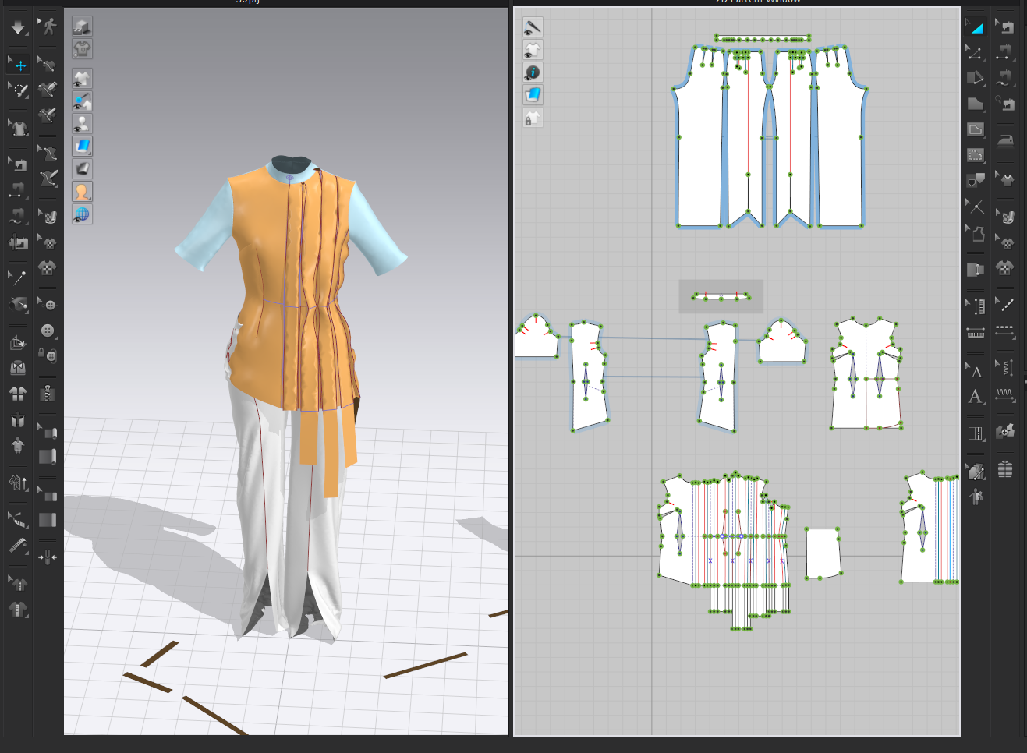1027x753 pixels.
Task: Toggle pattern shirt eye icon in 2D window
Action: (x=533, y=50)
